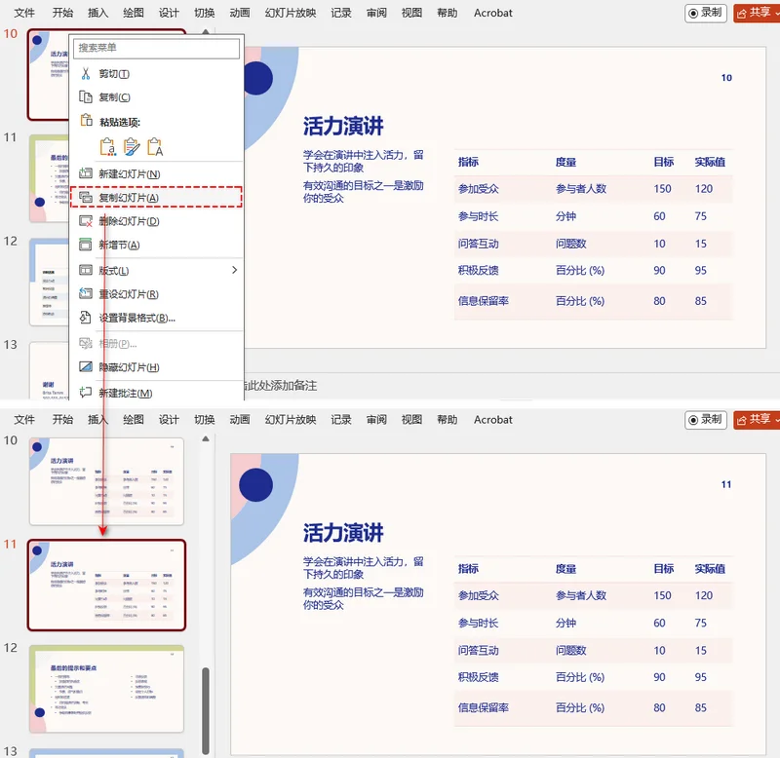This screenshot has height=758, width=780.
Task: Paste using destination theme icon
Action: tap(107, 146)
